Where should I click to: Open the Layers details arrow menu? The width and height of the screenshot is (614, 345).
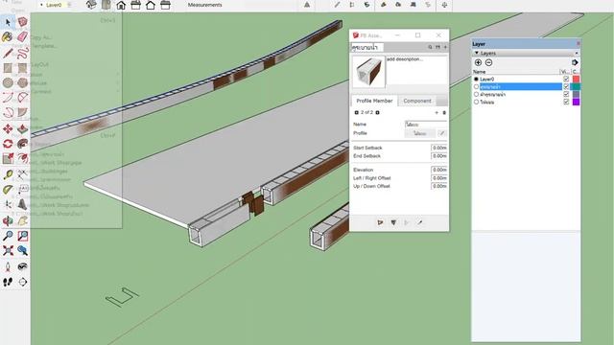pos(575,62)
